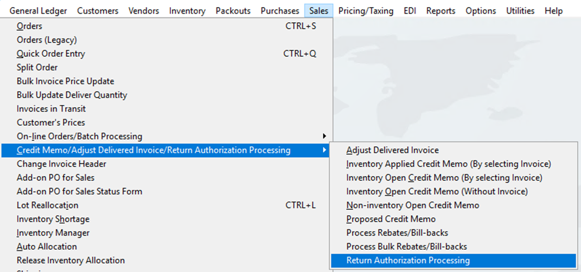Image resolution: width=581 pixels, height=272 pixels.
Task: Open the Inventory menu in menu bar
Action: [187, 11]
